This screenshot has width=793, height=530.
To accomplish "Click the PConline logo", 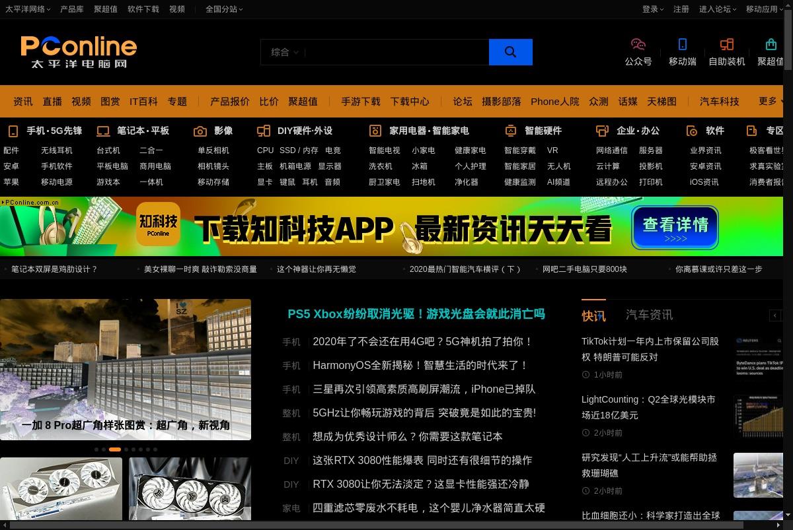I will click(79, 51).
